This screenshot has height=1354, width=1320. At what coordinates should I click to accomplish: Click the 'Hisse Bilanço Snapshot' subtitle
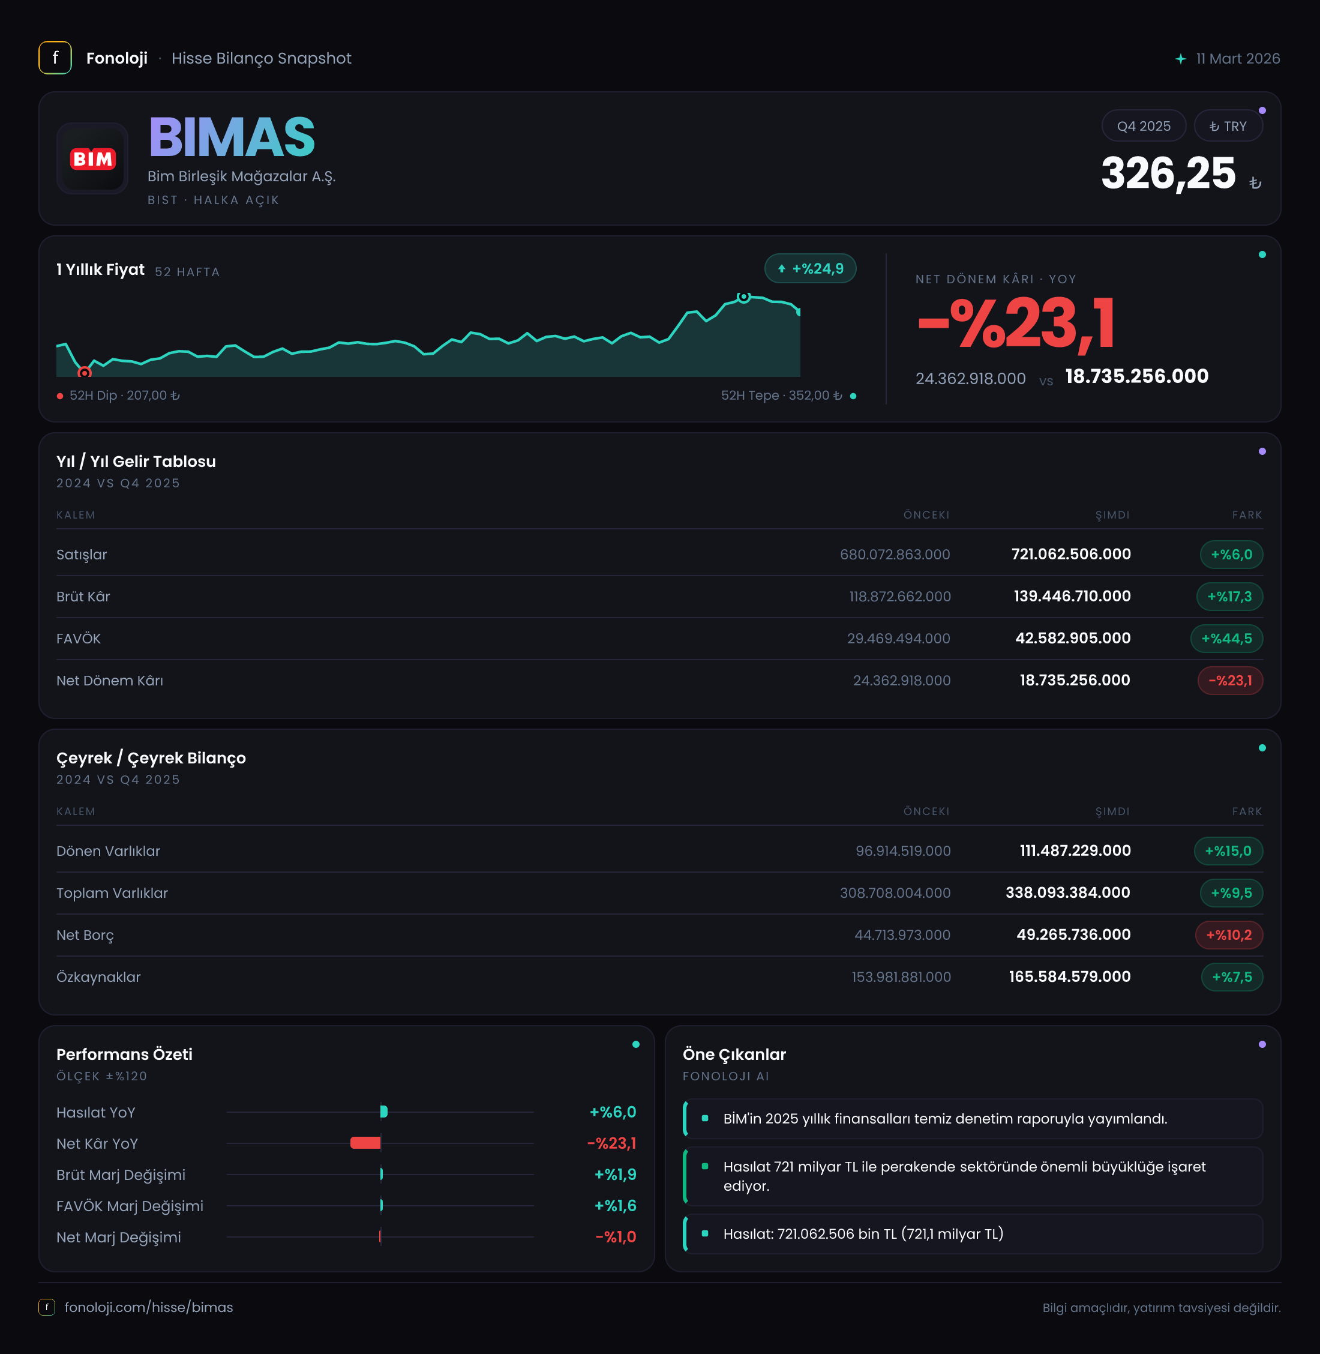point(262,58)
